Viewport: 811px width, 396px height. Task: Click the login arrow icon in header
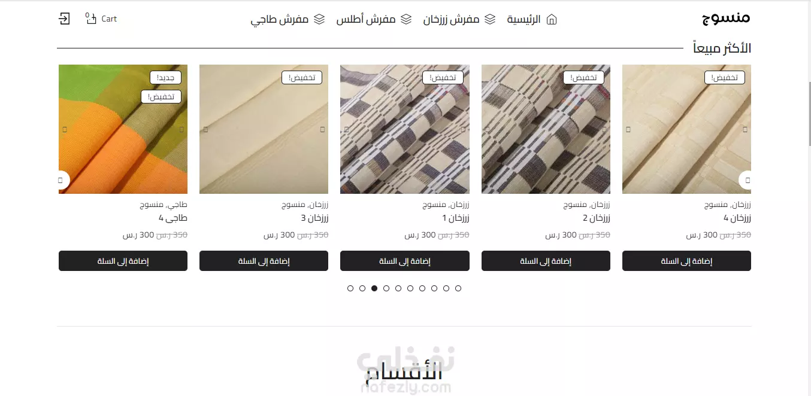point(64,19)
